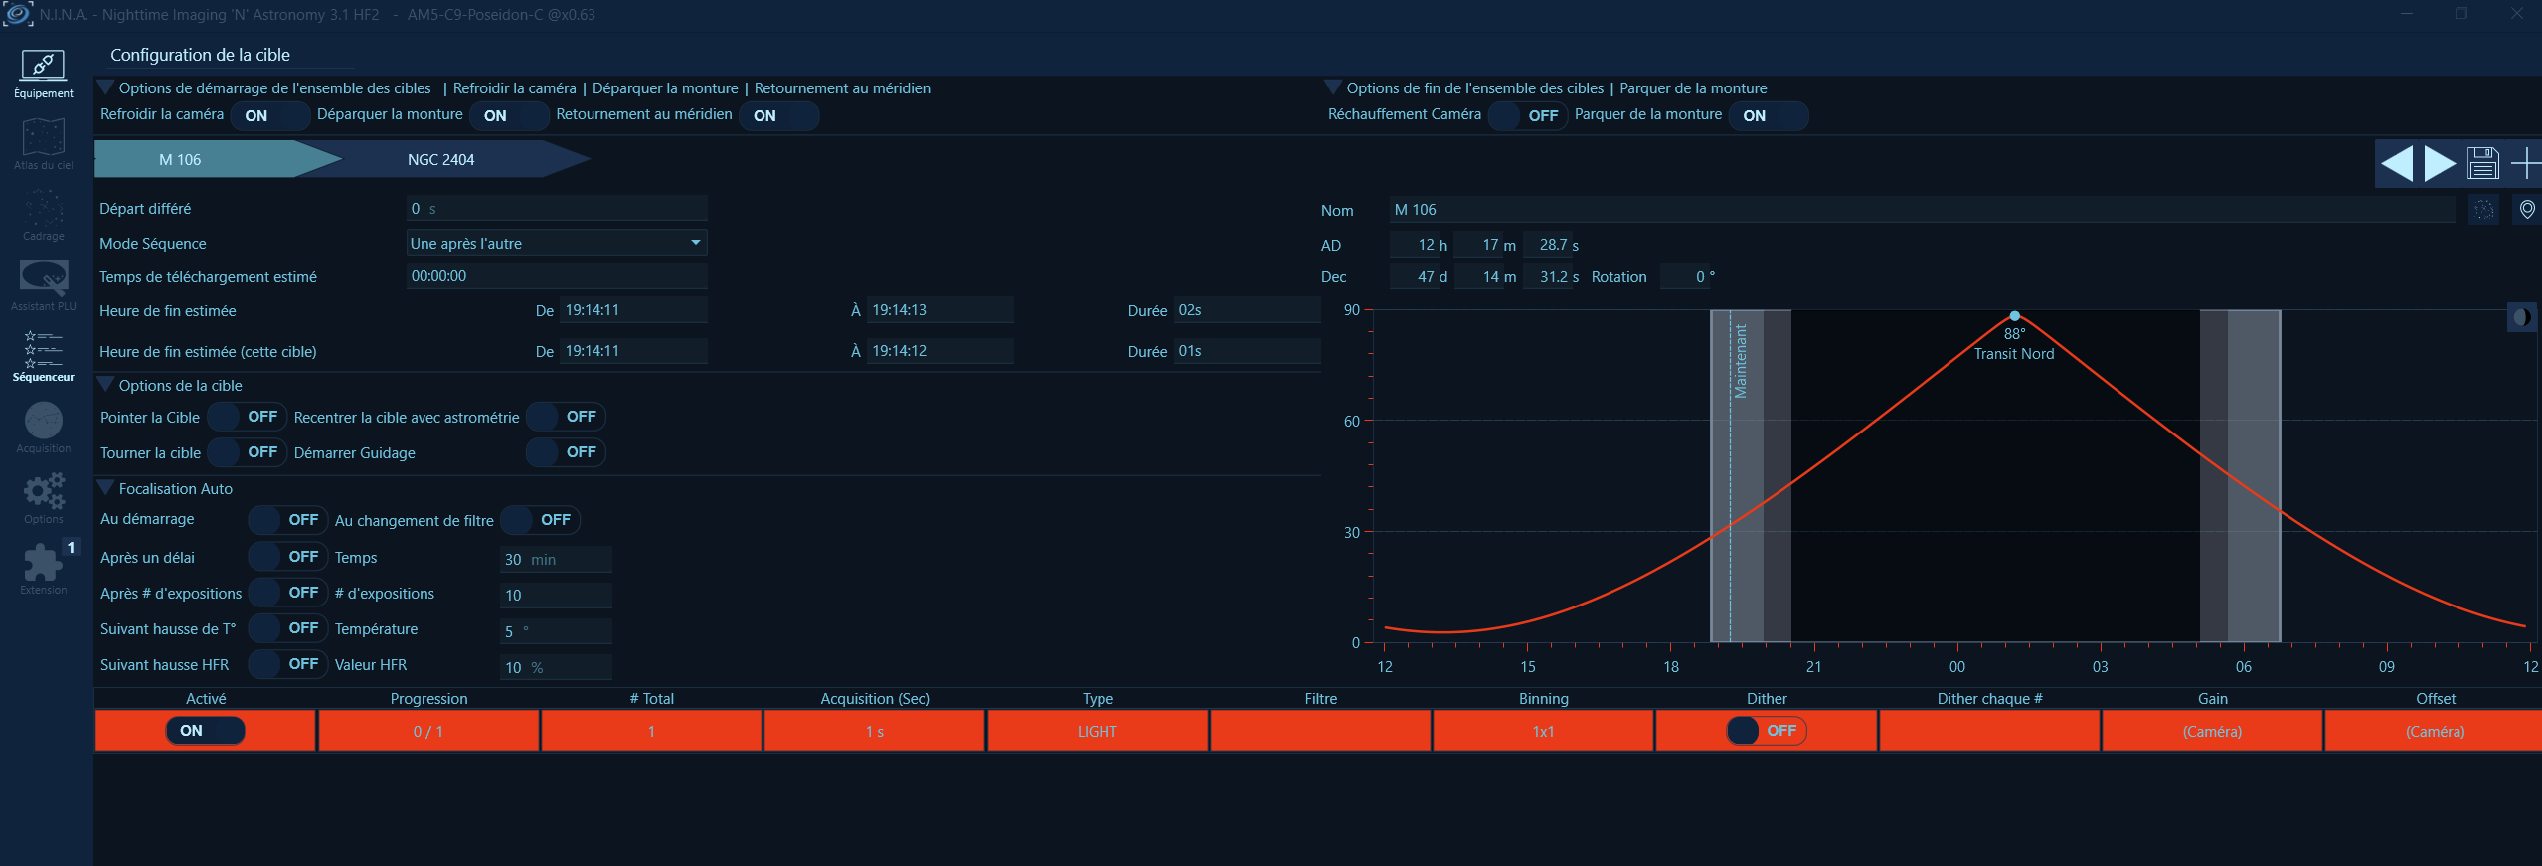The width and height of the screenshot is (2542, 866).
Task: Enable Réchauffement Caméra switch
Action: click(1528, 115)
